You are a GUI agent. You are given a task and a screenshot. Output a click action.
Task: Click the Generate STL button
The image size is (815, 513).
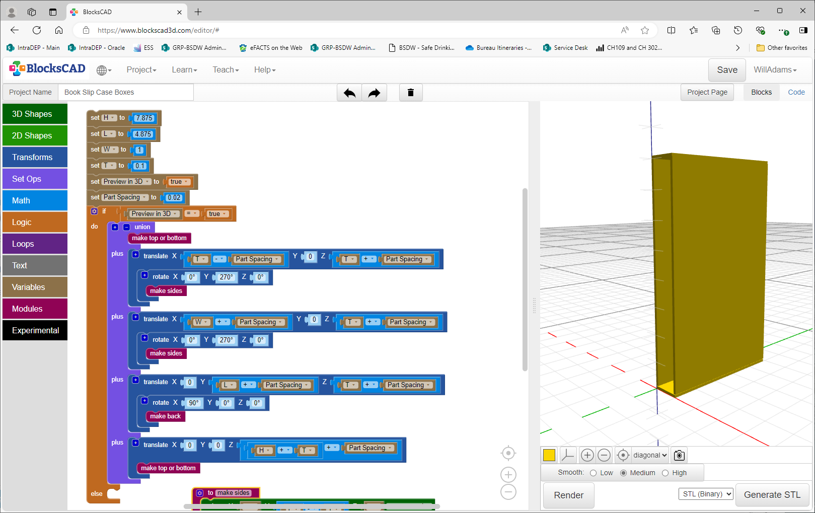tap(772, 495)
